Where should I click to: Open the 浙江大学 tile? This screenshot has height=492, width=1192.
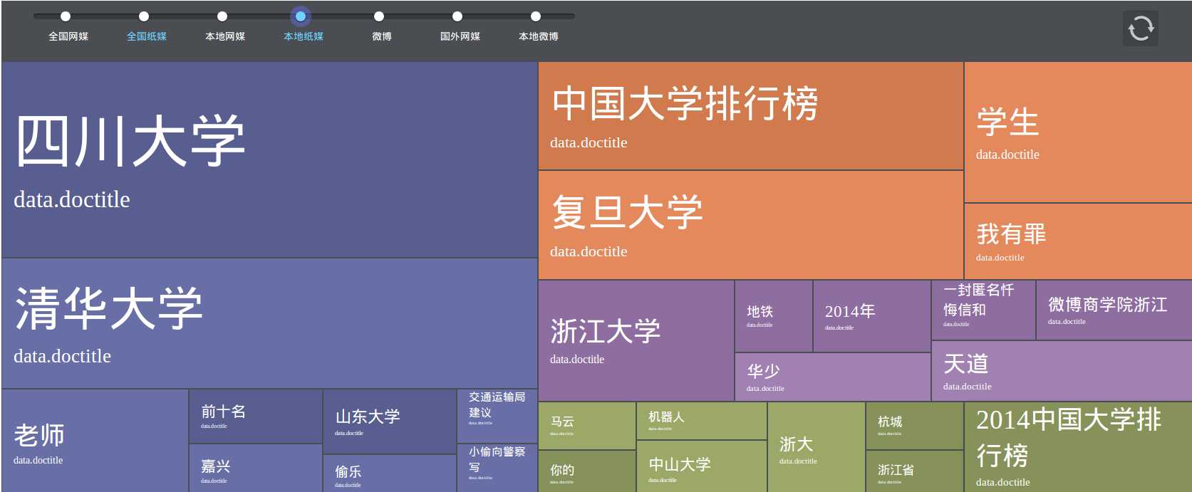coord(636,340)
